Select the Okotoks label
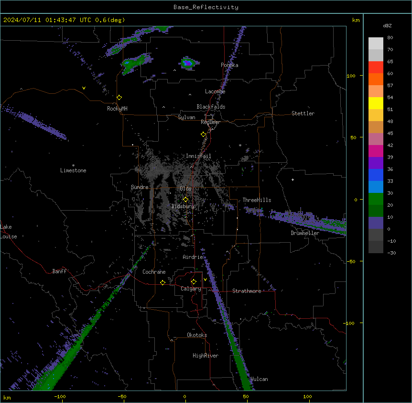412x403 pixels. pos(197,335)
